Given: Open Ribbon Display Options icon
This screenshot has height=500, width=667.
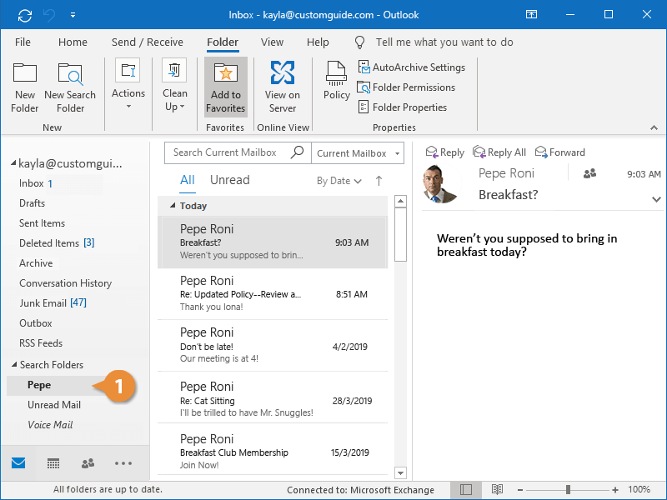Looking at the screenshot, I should 531,14.
